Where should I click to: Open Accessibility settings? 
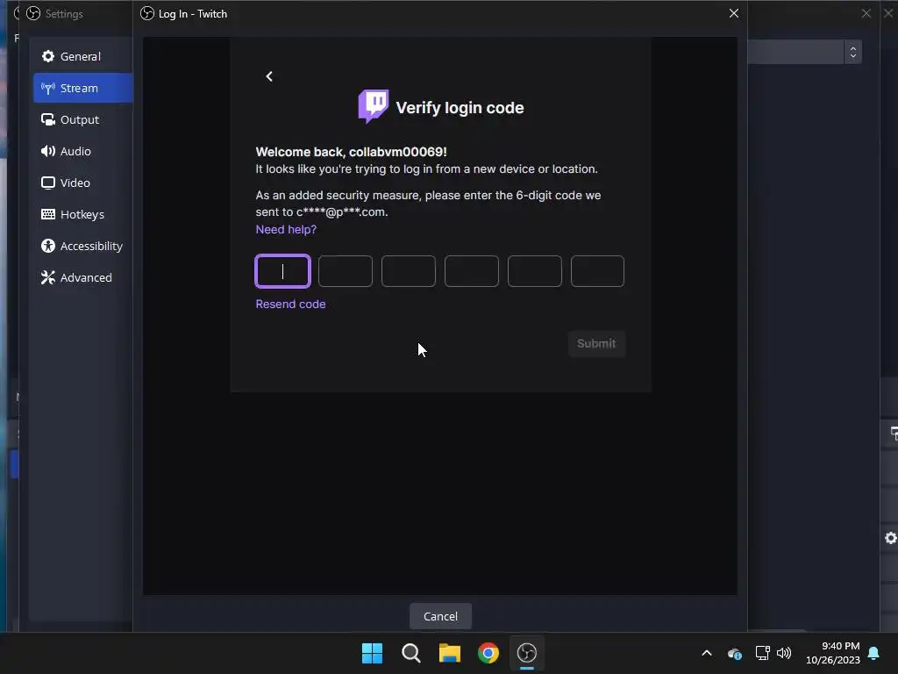click(82, 246)
